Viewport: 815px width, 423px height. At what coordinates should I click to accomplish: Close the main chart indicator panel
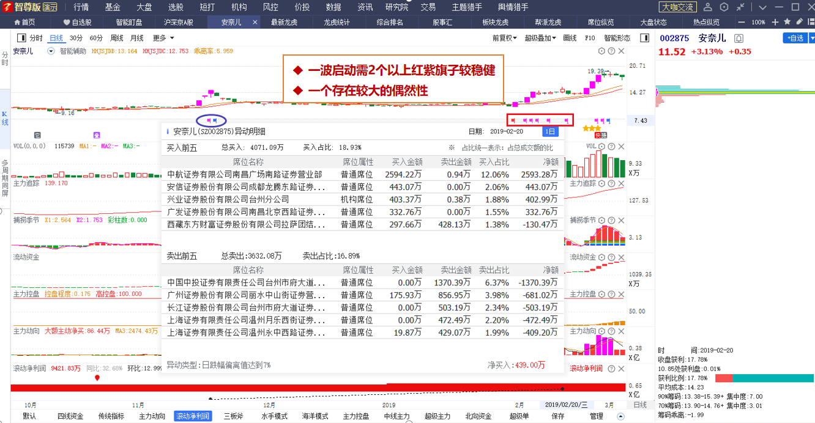pyautogui.click(x=621, y=51)
